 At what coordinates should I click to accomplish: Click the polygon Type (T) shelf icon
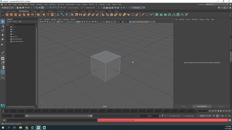(48, 14)
